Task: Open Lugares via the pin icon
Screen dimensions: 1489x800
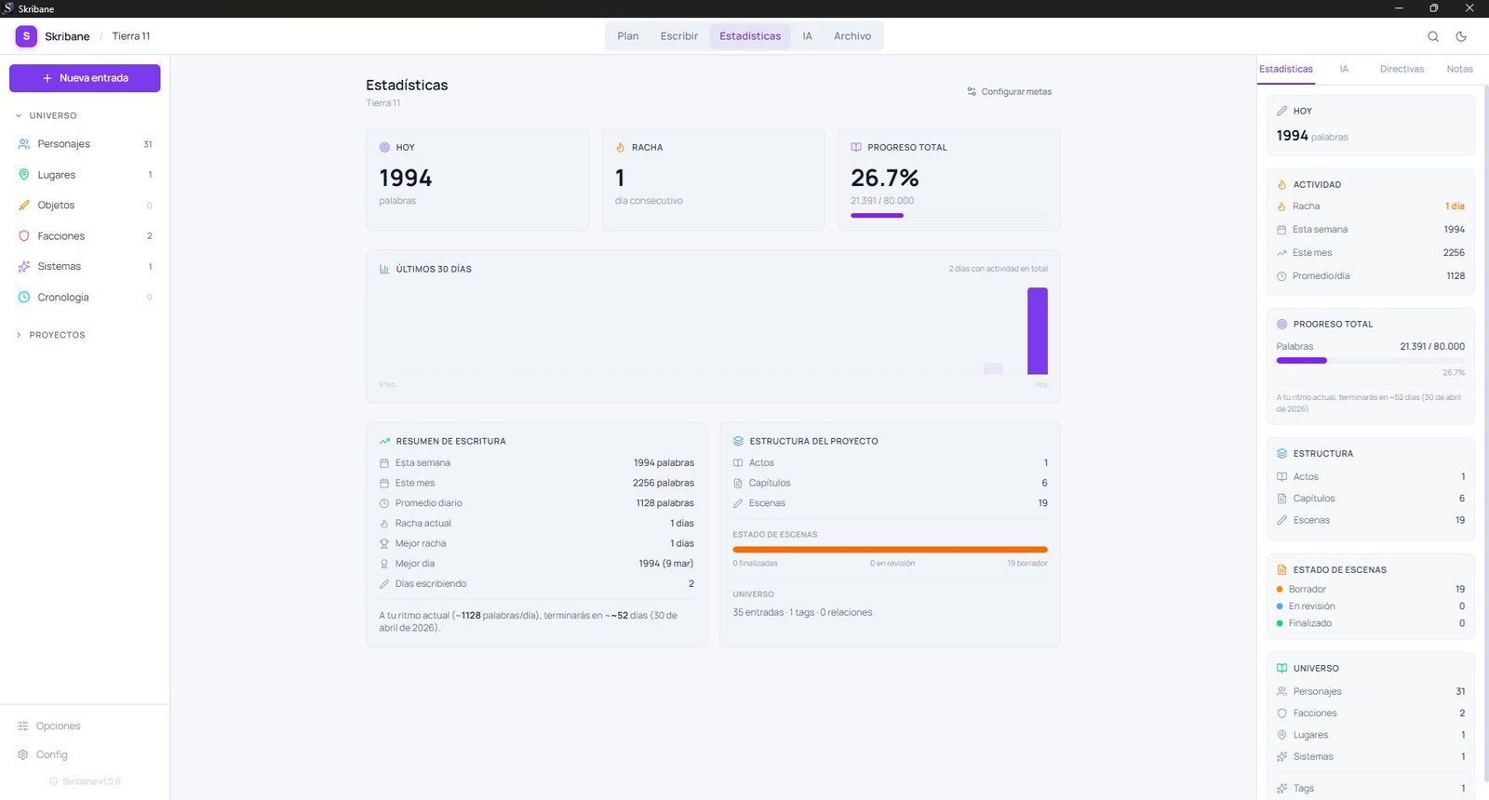Action: [x=24, y=175]
